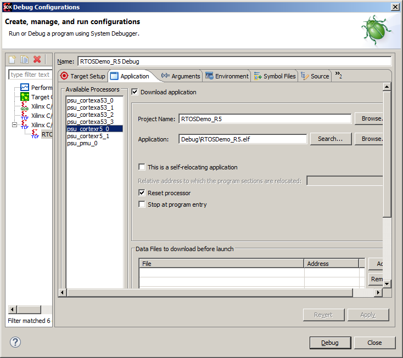Open the Symbol Files tab

tap(275, 76)
